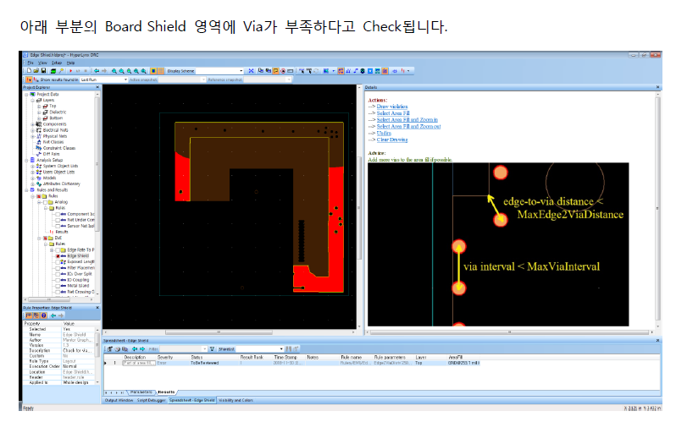Click the back arrow navigation icon
The width and height of the screenshot is (676, 433).
[97, 71]
